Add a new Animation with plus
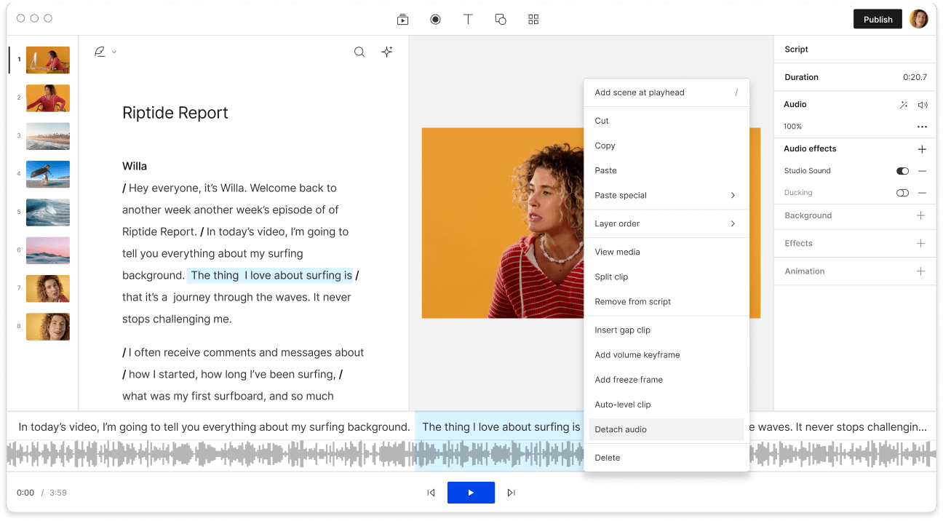This screenshot has height=521, width=943. pyautogui.click(x=921, y=271)
